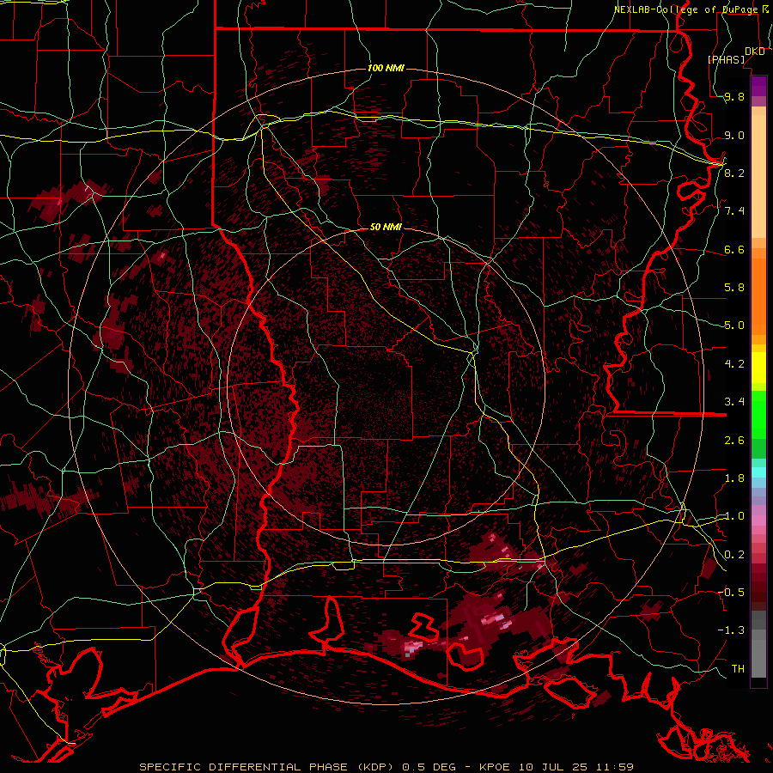The height and width of the screenshot is (773, 773).
Task: Click the 3.4 value on color scale
Action: click(734, 402)
